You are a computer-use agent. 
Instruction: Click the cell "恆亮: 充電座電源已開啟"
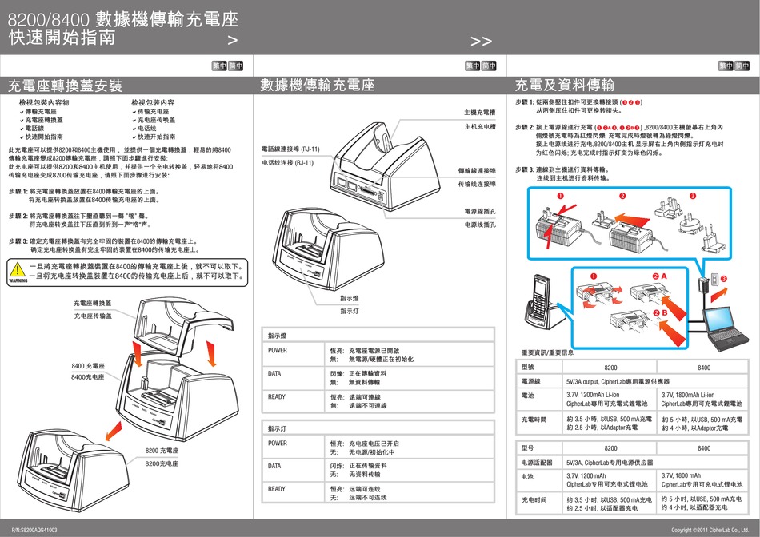click(x=365, y=351)
